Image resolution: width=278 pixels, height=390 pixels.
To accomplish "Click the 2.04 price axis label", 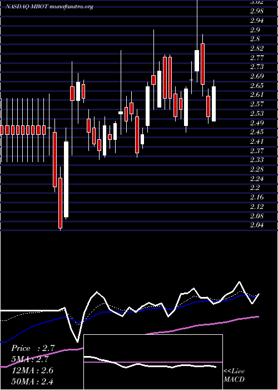I will (x=257, y=225).
